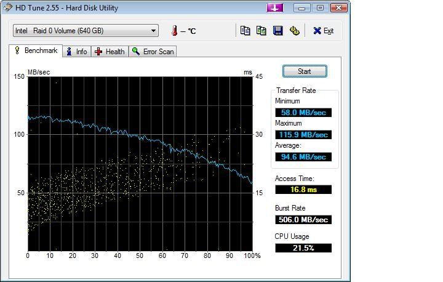Viewport: 443px width, 282px height.
Task: Switch to the Info tab
Action: [77, 52]
